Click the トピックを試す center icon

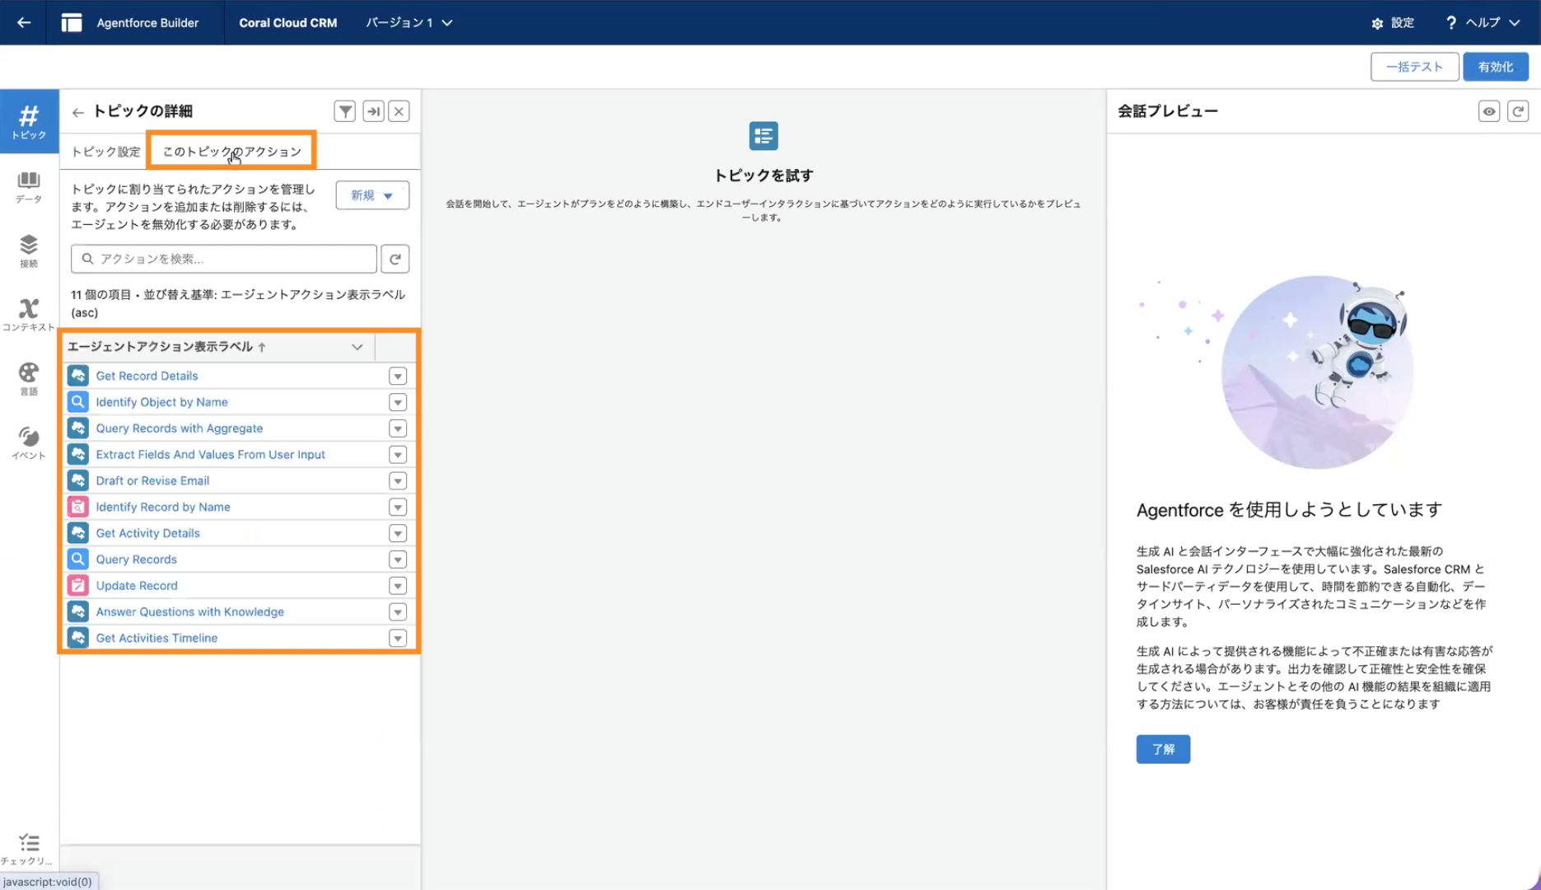[x=763, y=136]
